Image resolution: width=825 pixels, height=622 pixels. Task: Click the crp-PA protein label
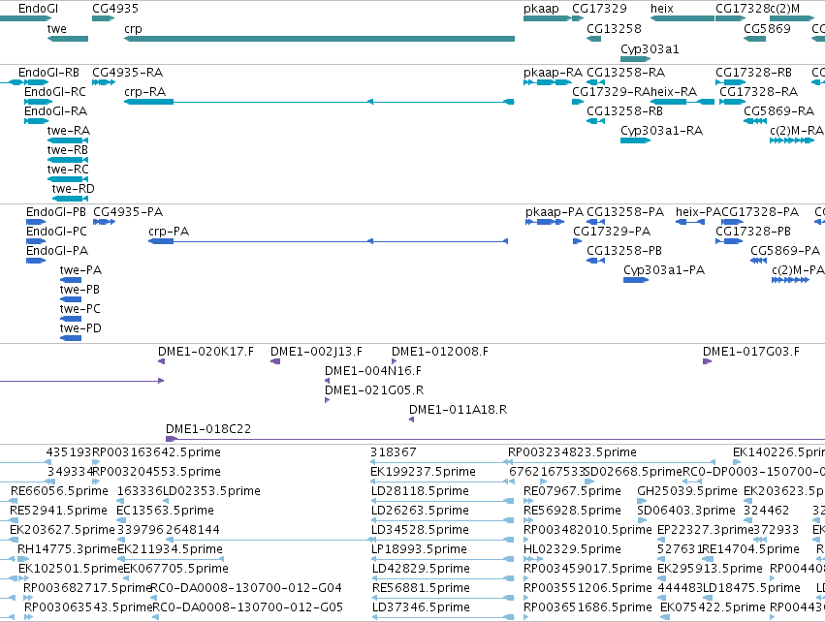(x=169, y=232)
